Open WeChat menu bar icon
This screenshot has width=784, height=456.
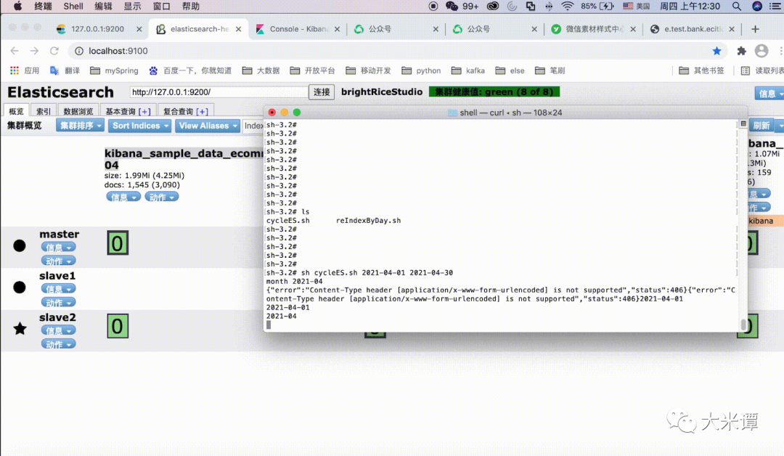point(452,6)
